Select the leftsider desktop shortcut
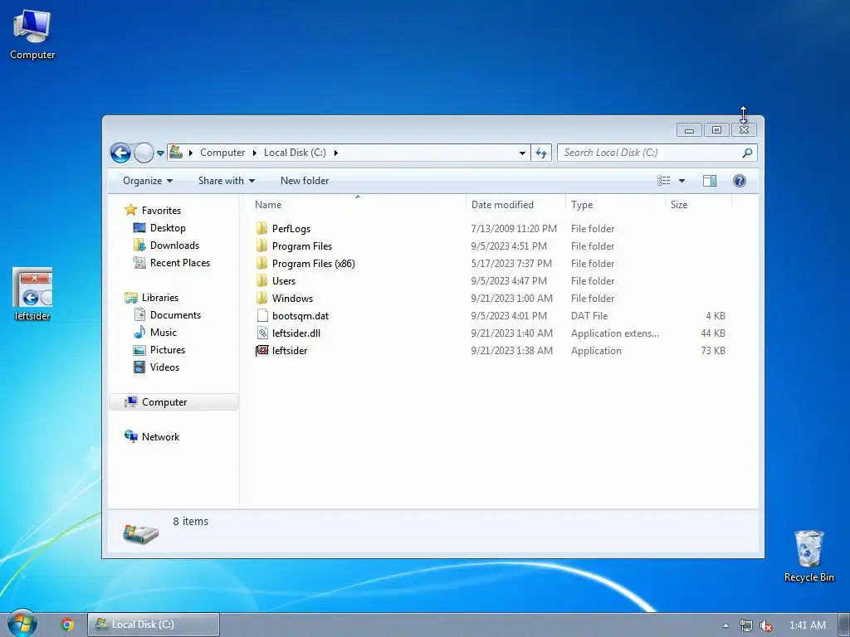 (x=32, y=294)
